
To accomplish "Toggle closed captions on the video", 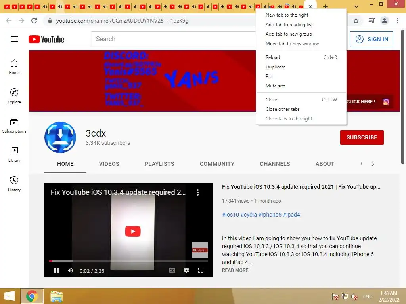I will [172, 270].
